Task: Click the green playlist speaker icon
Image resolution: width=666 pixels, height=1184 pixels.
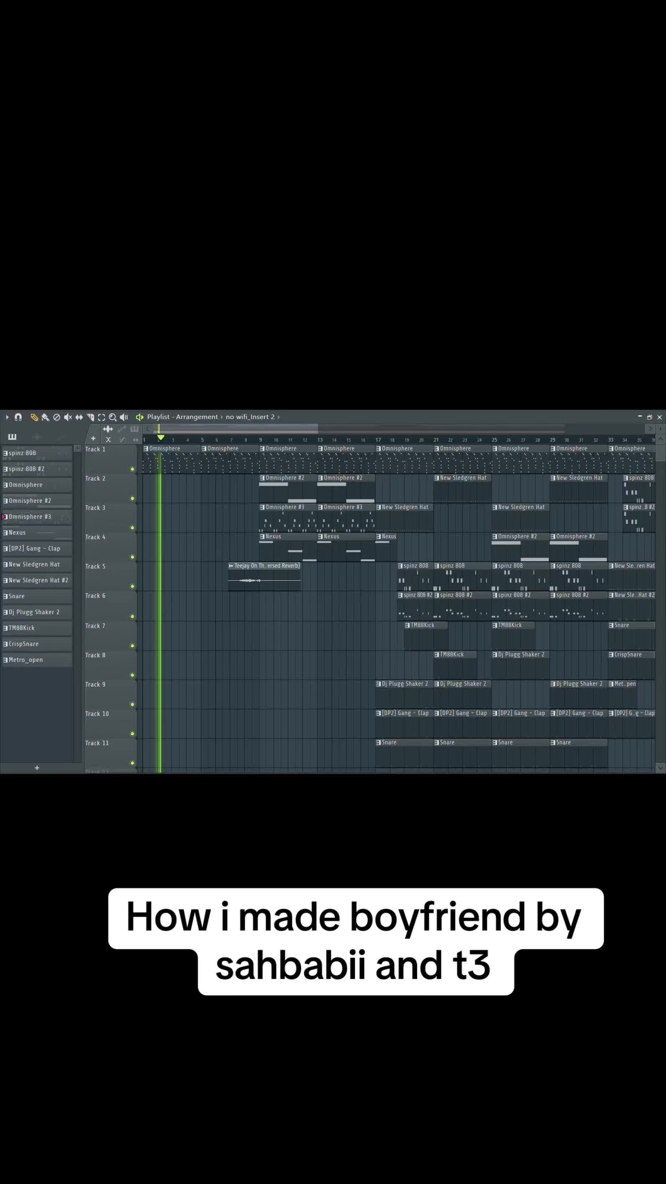Action: (x=140, y=417)
